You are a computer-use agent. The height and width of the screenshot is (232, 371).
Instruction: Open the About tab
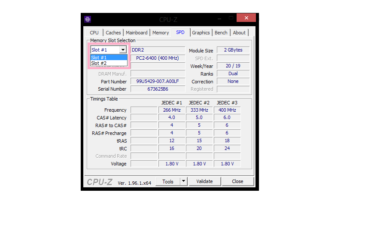click(x=239, y=33)
